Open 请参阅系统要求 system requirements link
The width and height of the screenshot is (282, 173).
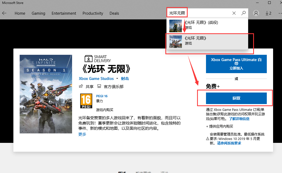pos(229,143)
